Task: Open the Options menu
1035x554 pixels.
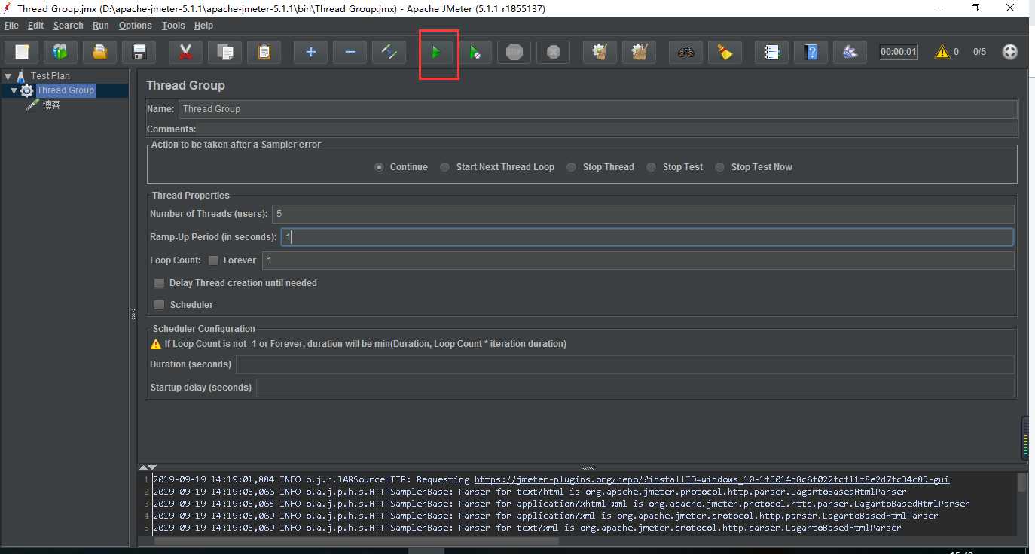Action: pos(136,26)
